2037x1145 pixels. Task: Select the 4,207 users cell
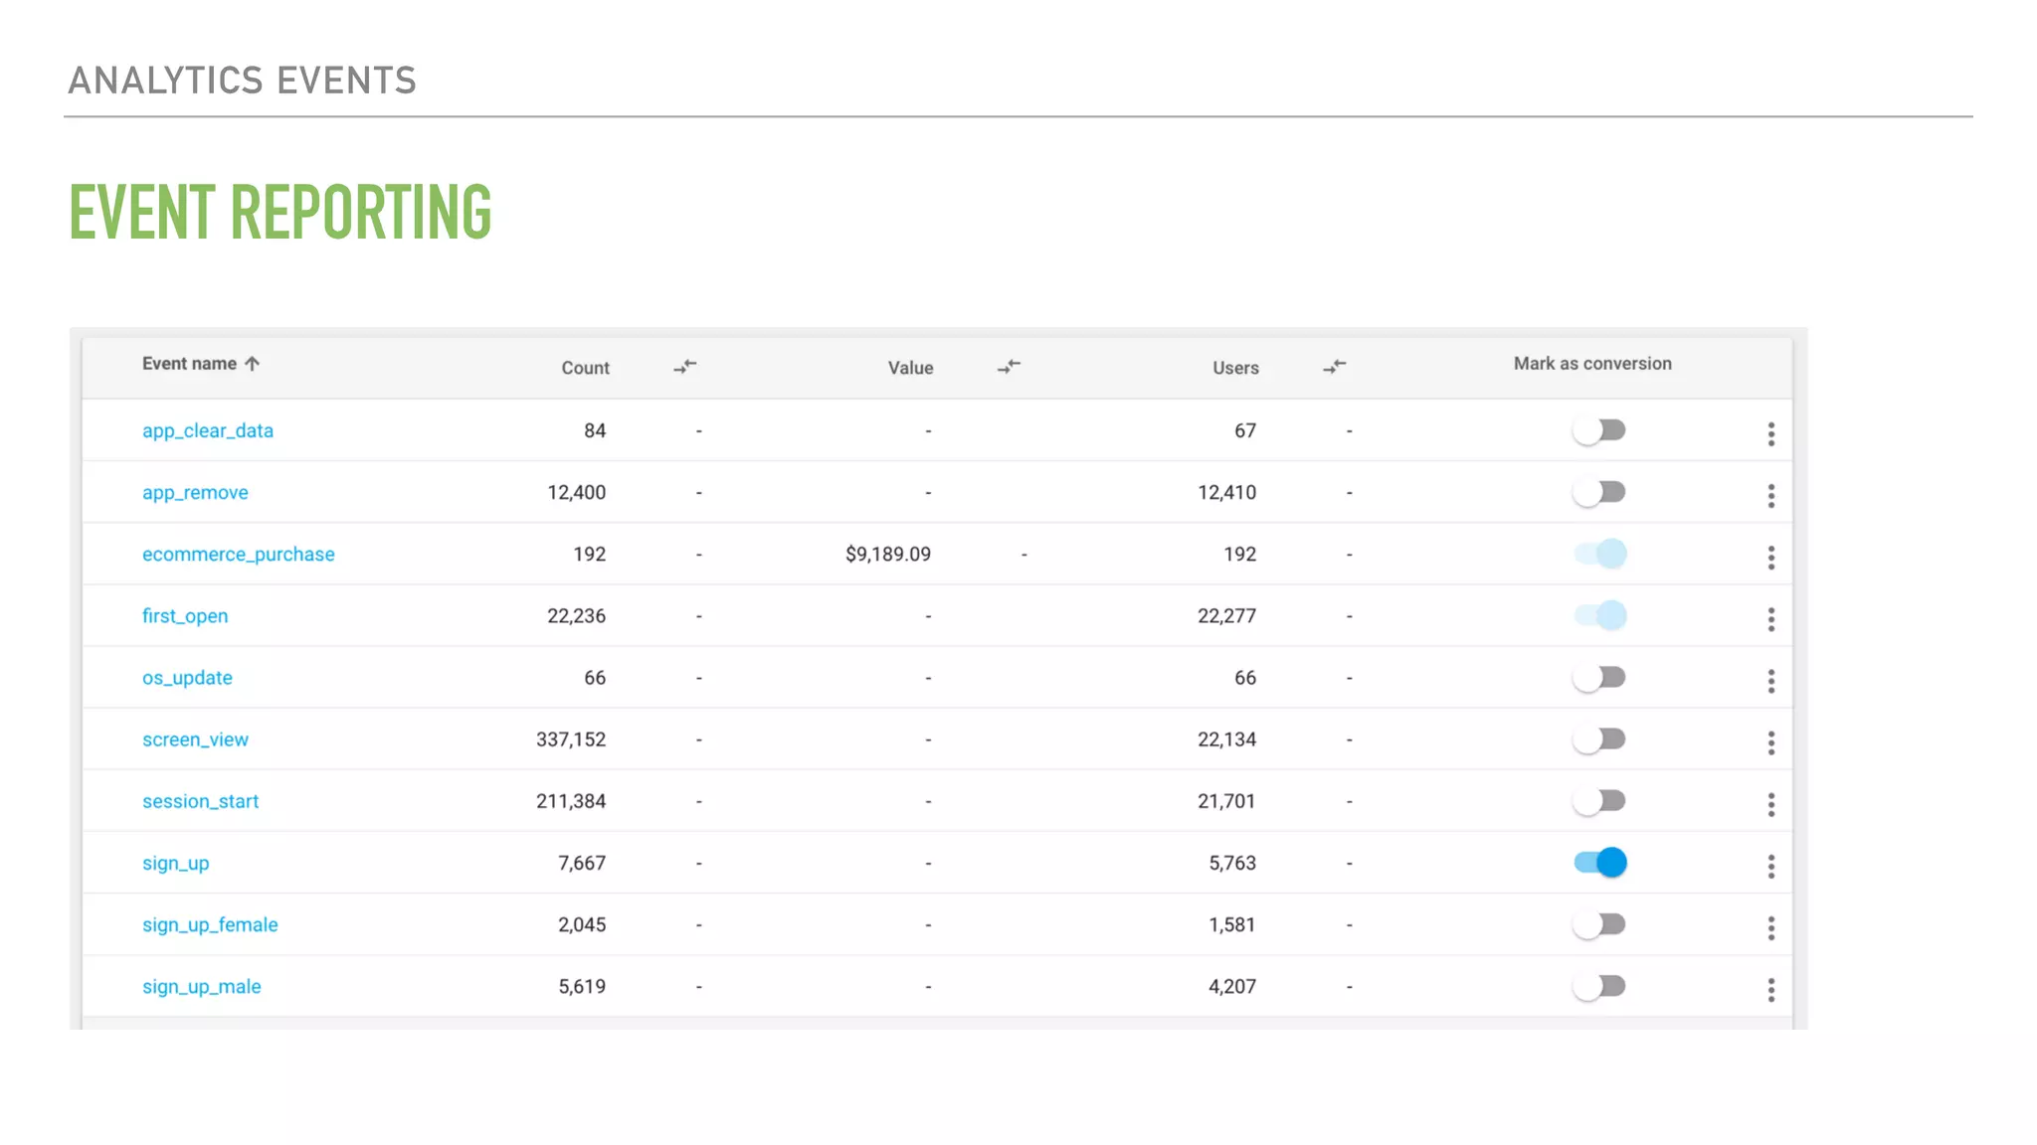pos(1232,987)
